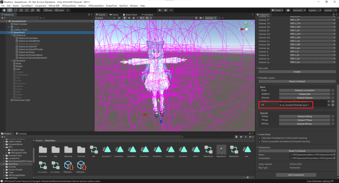Screen dimensions: 339x183
Task: Click Expressions Reset To Default button
Action: [x=297, y=151]
